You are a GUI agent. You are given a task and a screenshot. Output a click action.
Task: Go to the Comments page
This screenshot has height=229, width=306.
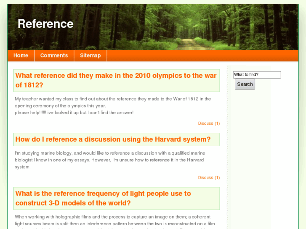point(54,55)
